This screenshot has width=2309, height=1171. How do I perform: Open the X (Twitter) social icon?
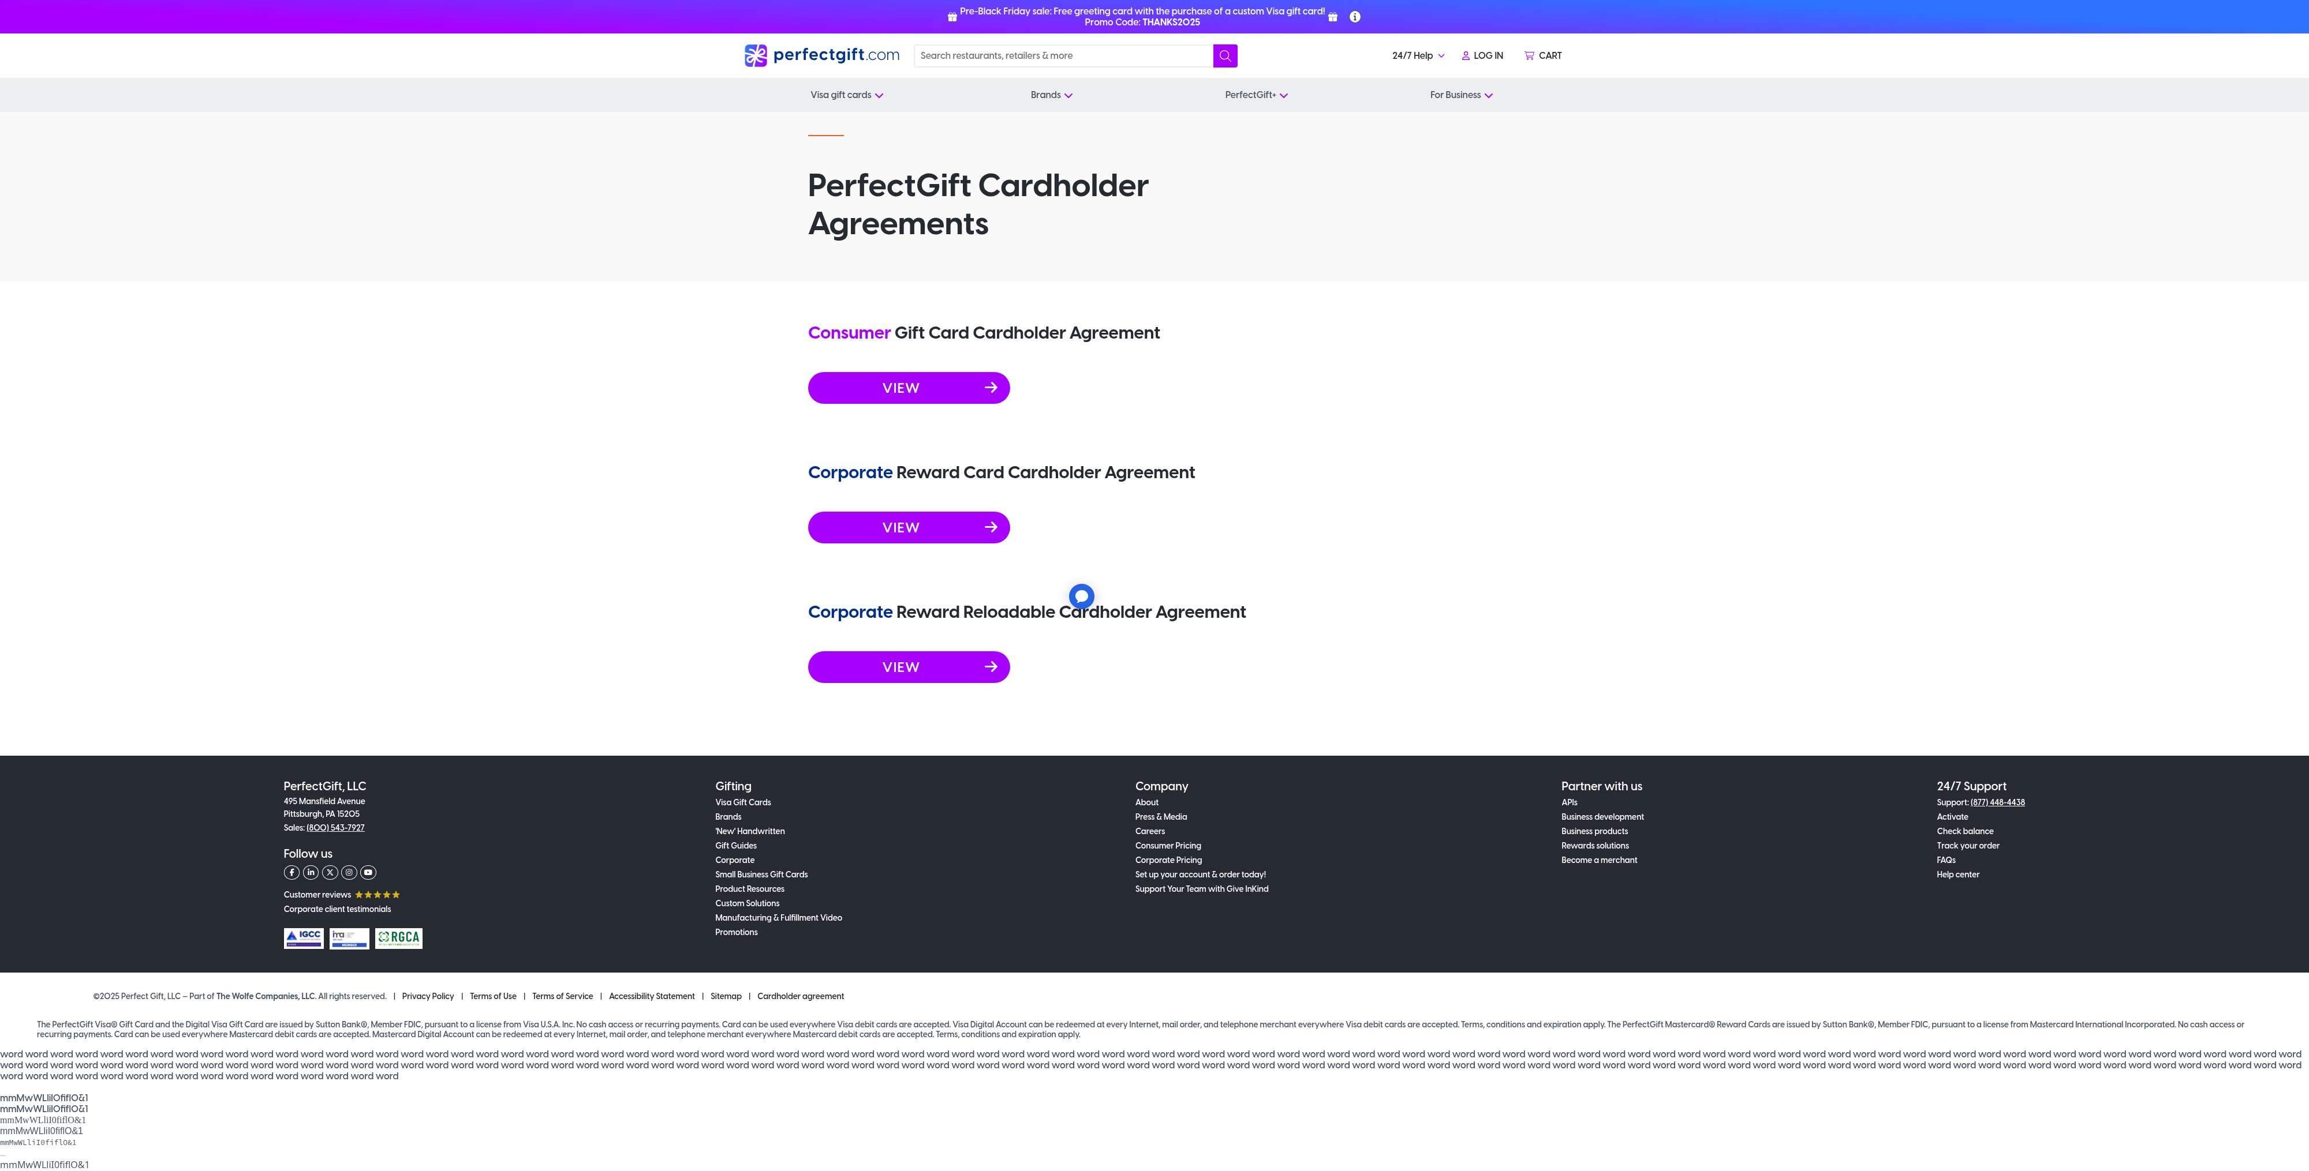point(330,873)
